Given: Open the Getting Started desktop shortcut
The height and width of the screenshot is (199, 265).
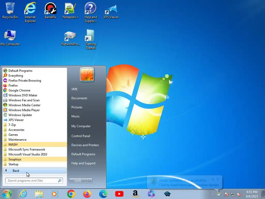Looking at the screenshot, I should [91, 39].
